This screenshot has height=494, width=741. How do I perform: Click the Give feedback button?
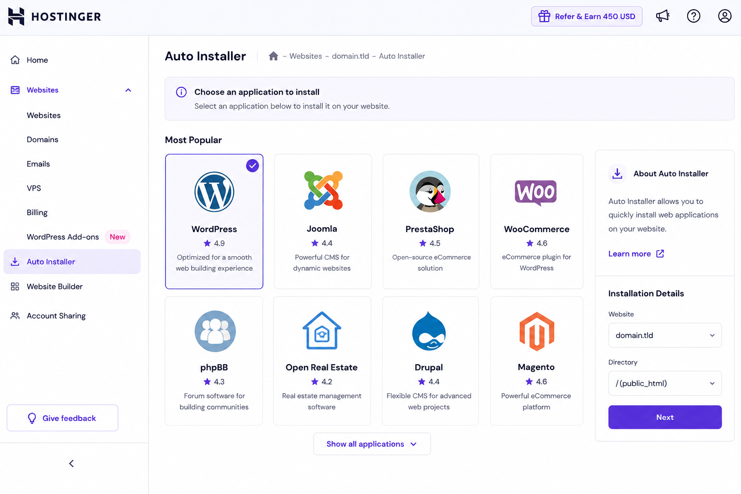tap(62, 418)
